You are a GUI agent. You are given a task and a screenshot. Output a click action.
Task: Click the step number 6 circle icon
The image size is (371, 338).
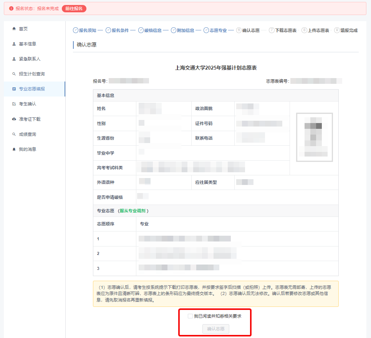click(x=239, y=30)
